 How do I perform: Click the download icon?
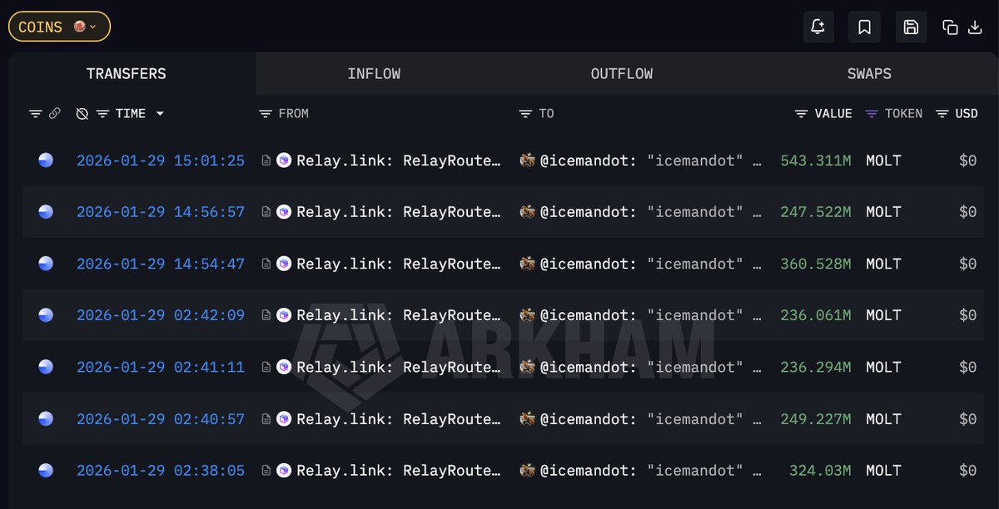975,27
